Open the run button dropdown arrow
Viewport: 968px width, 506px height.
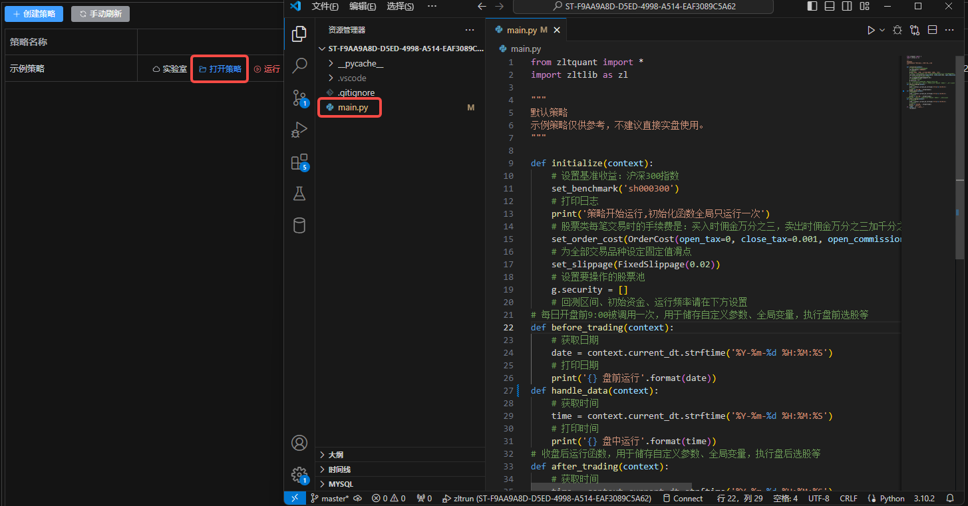pyautogui.click(x=882, y=30)
